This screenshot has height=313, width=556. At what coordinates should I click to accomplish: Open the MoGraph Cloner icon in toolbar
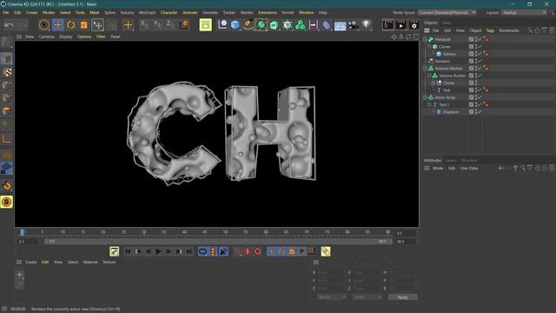[x=288, y=25]
